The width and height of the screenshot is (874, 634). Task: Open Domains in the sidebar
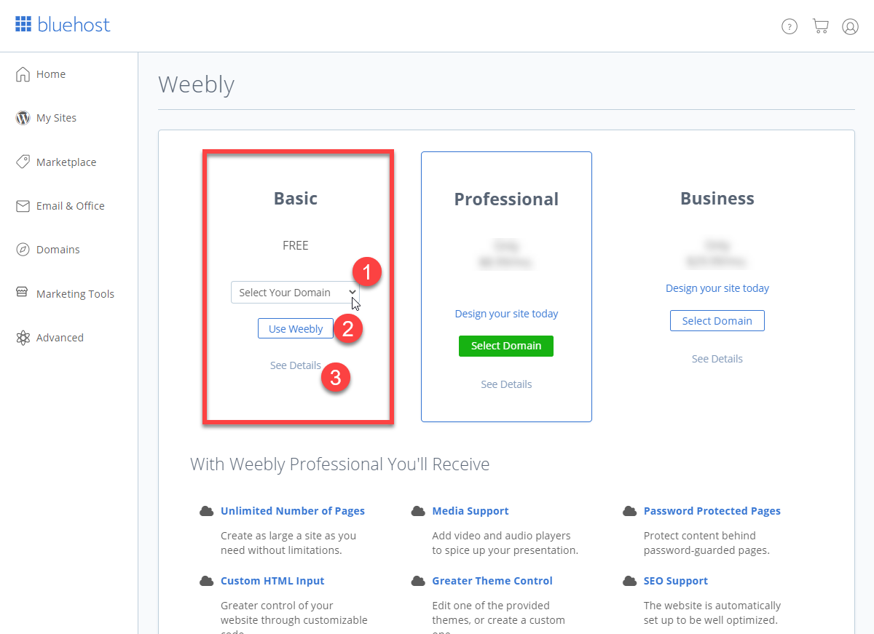(x=58, y=250)
